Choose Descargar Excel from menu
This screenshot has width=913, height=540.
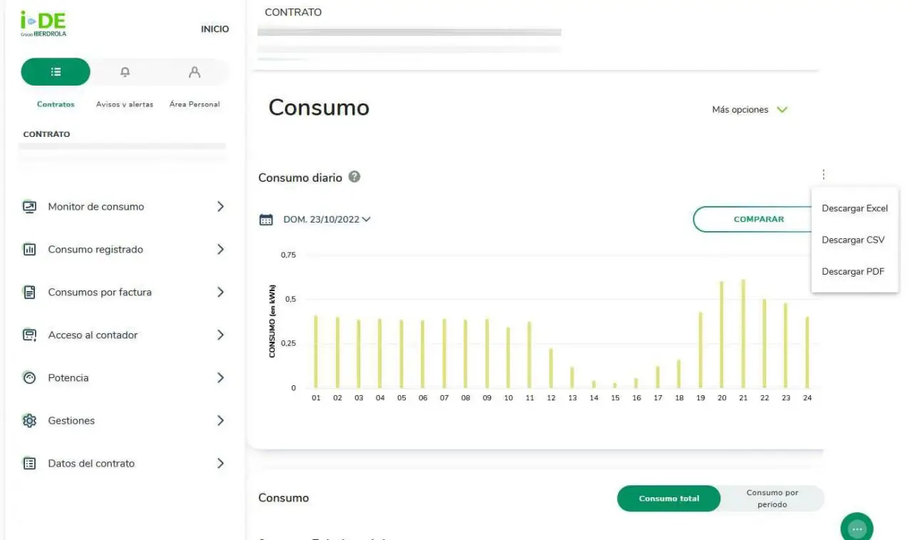click(855, 208)
